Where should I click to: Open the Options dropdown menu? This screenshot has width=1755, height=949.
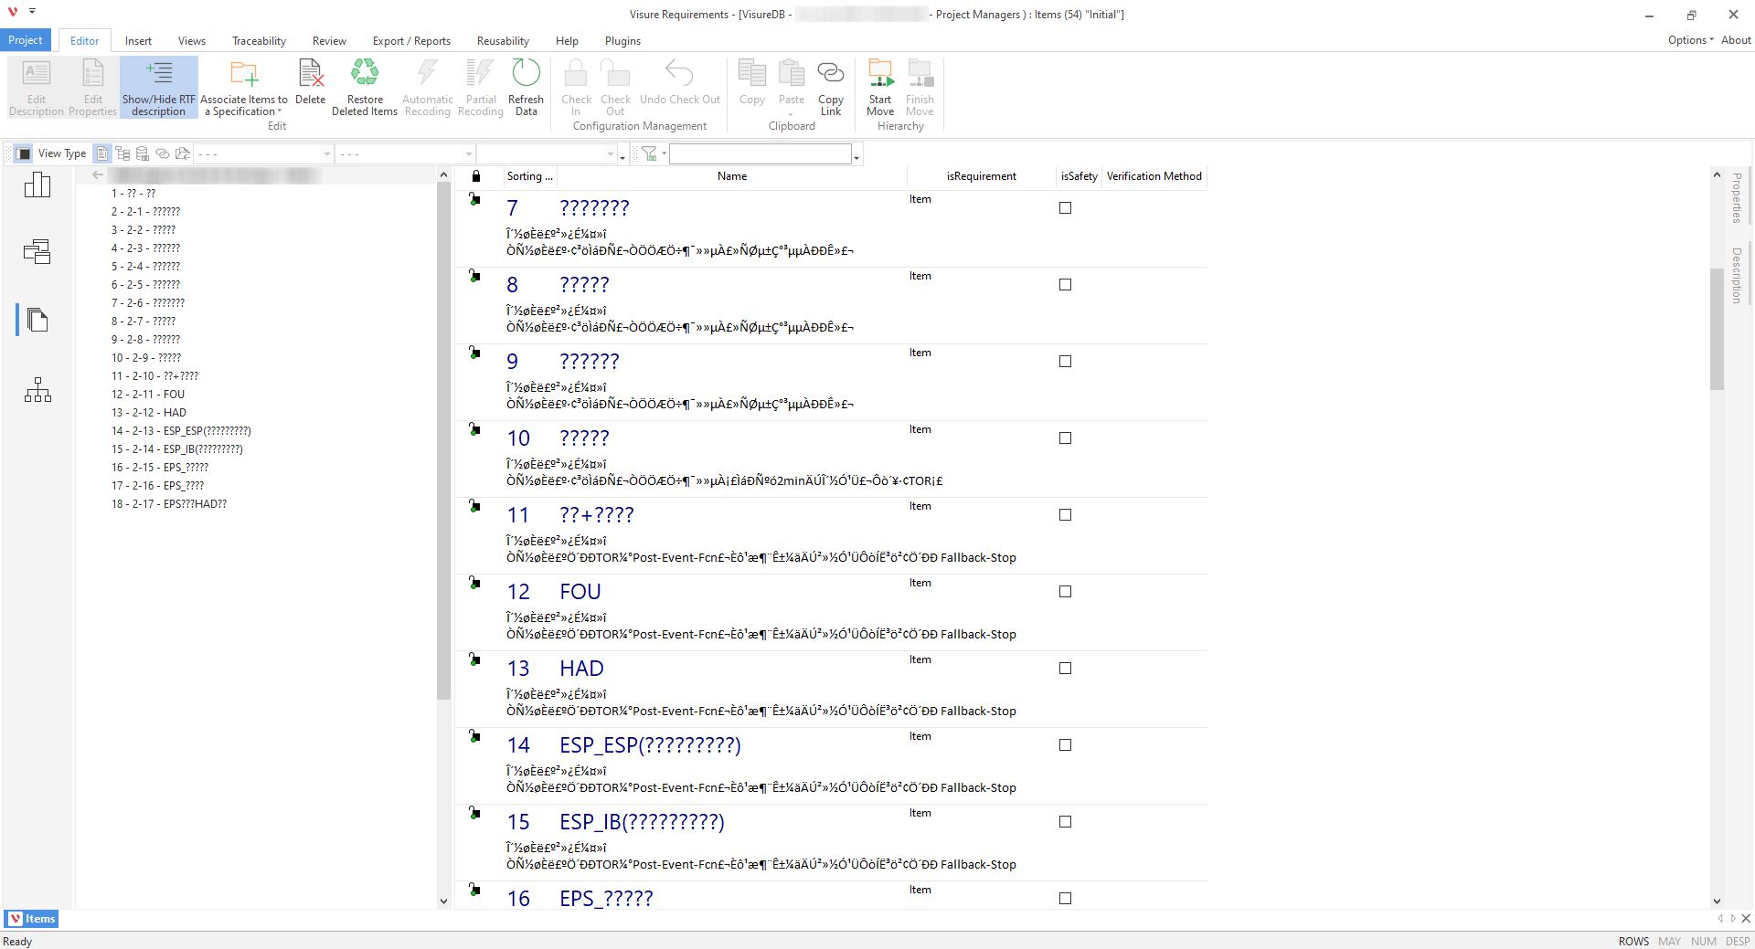[x=1690, y=40]
